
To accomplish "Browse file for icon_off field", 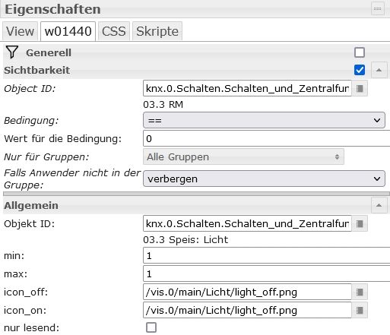I will 360,292.
